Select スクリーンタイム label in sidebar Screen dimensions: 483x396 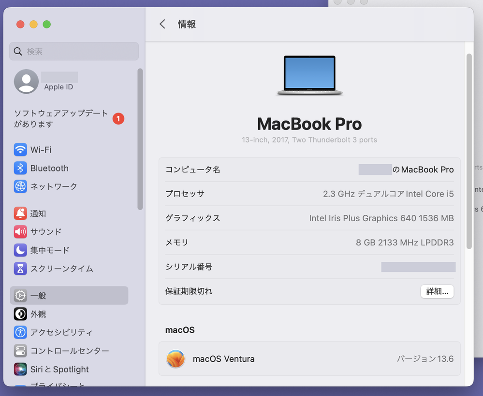click(x=61, y=269)
